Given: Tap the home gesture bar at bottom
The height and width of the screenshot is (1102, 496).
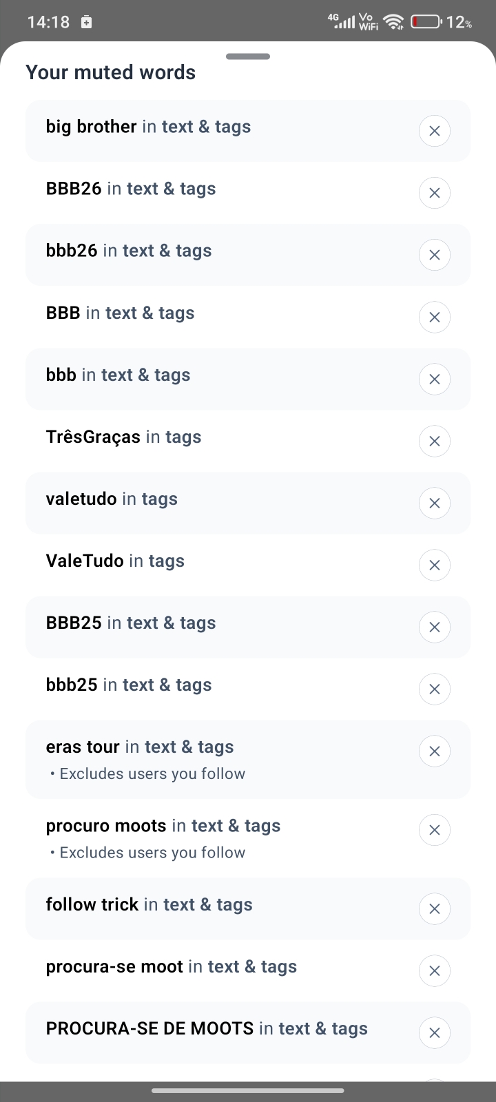Looking at the screenshot, I should pos(248,1091).
